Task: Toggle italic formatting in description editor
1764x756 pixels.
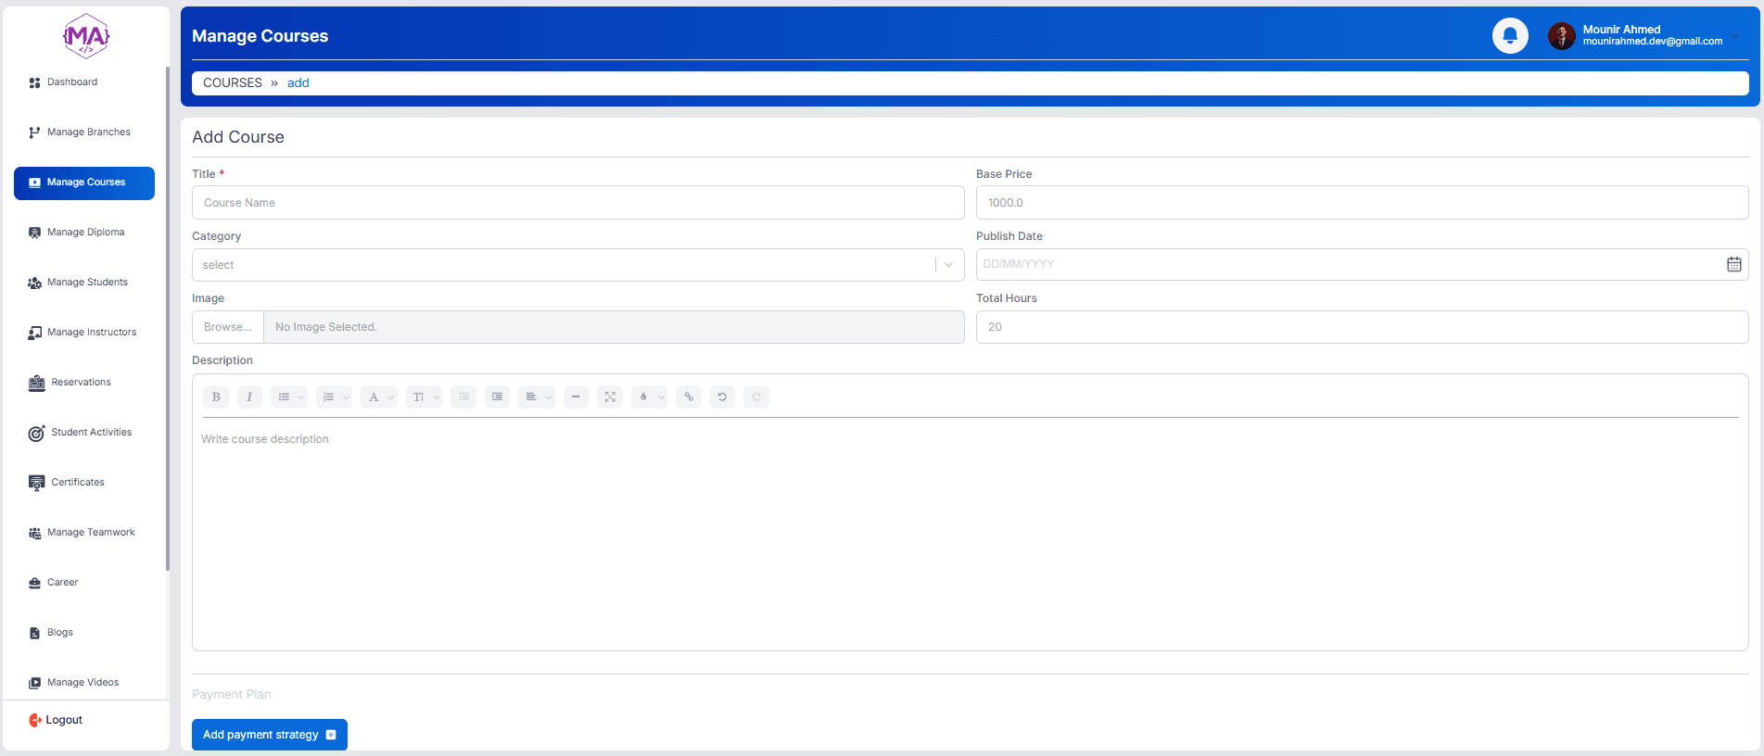Action: 249,397
